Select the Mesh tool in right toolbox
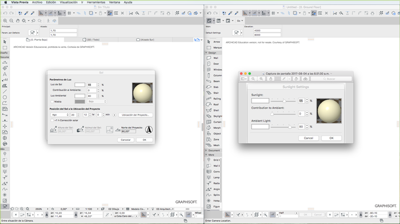 click(213, 145)
